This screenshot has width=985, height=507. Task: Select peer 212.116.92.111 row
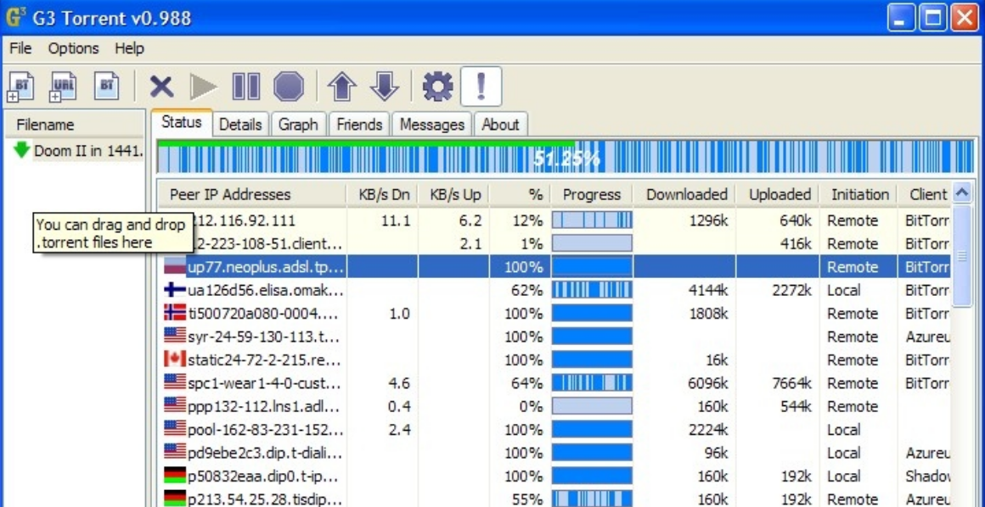pyautogui.click(x=553, y=220)
